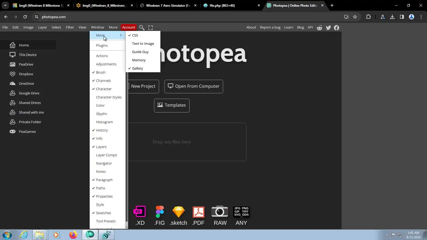Image resolution: width=427 pixels, height=240 pixels.
Task: Open Photopea Reddit icon link
Action: coord(319,27)
